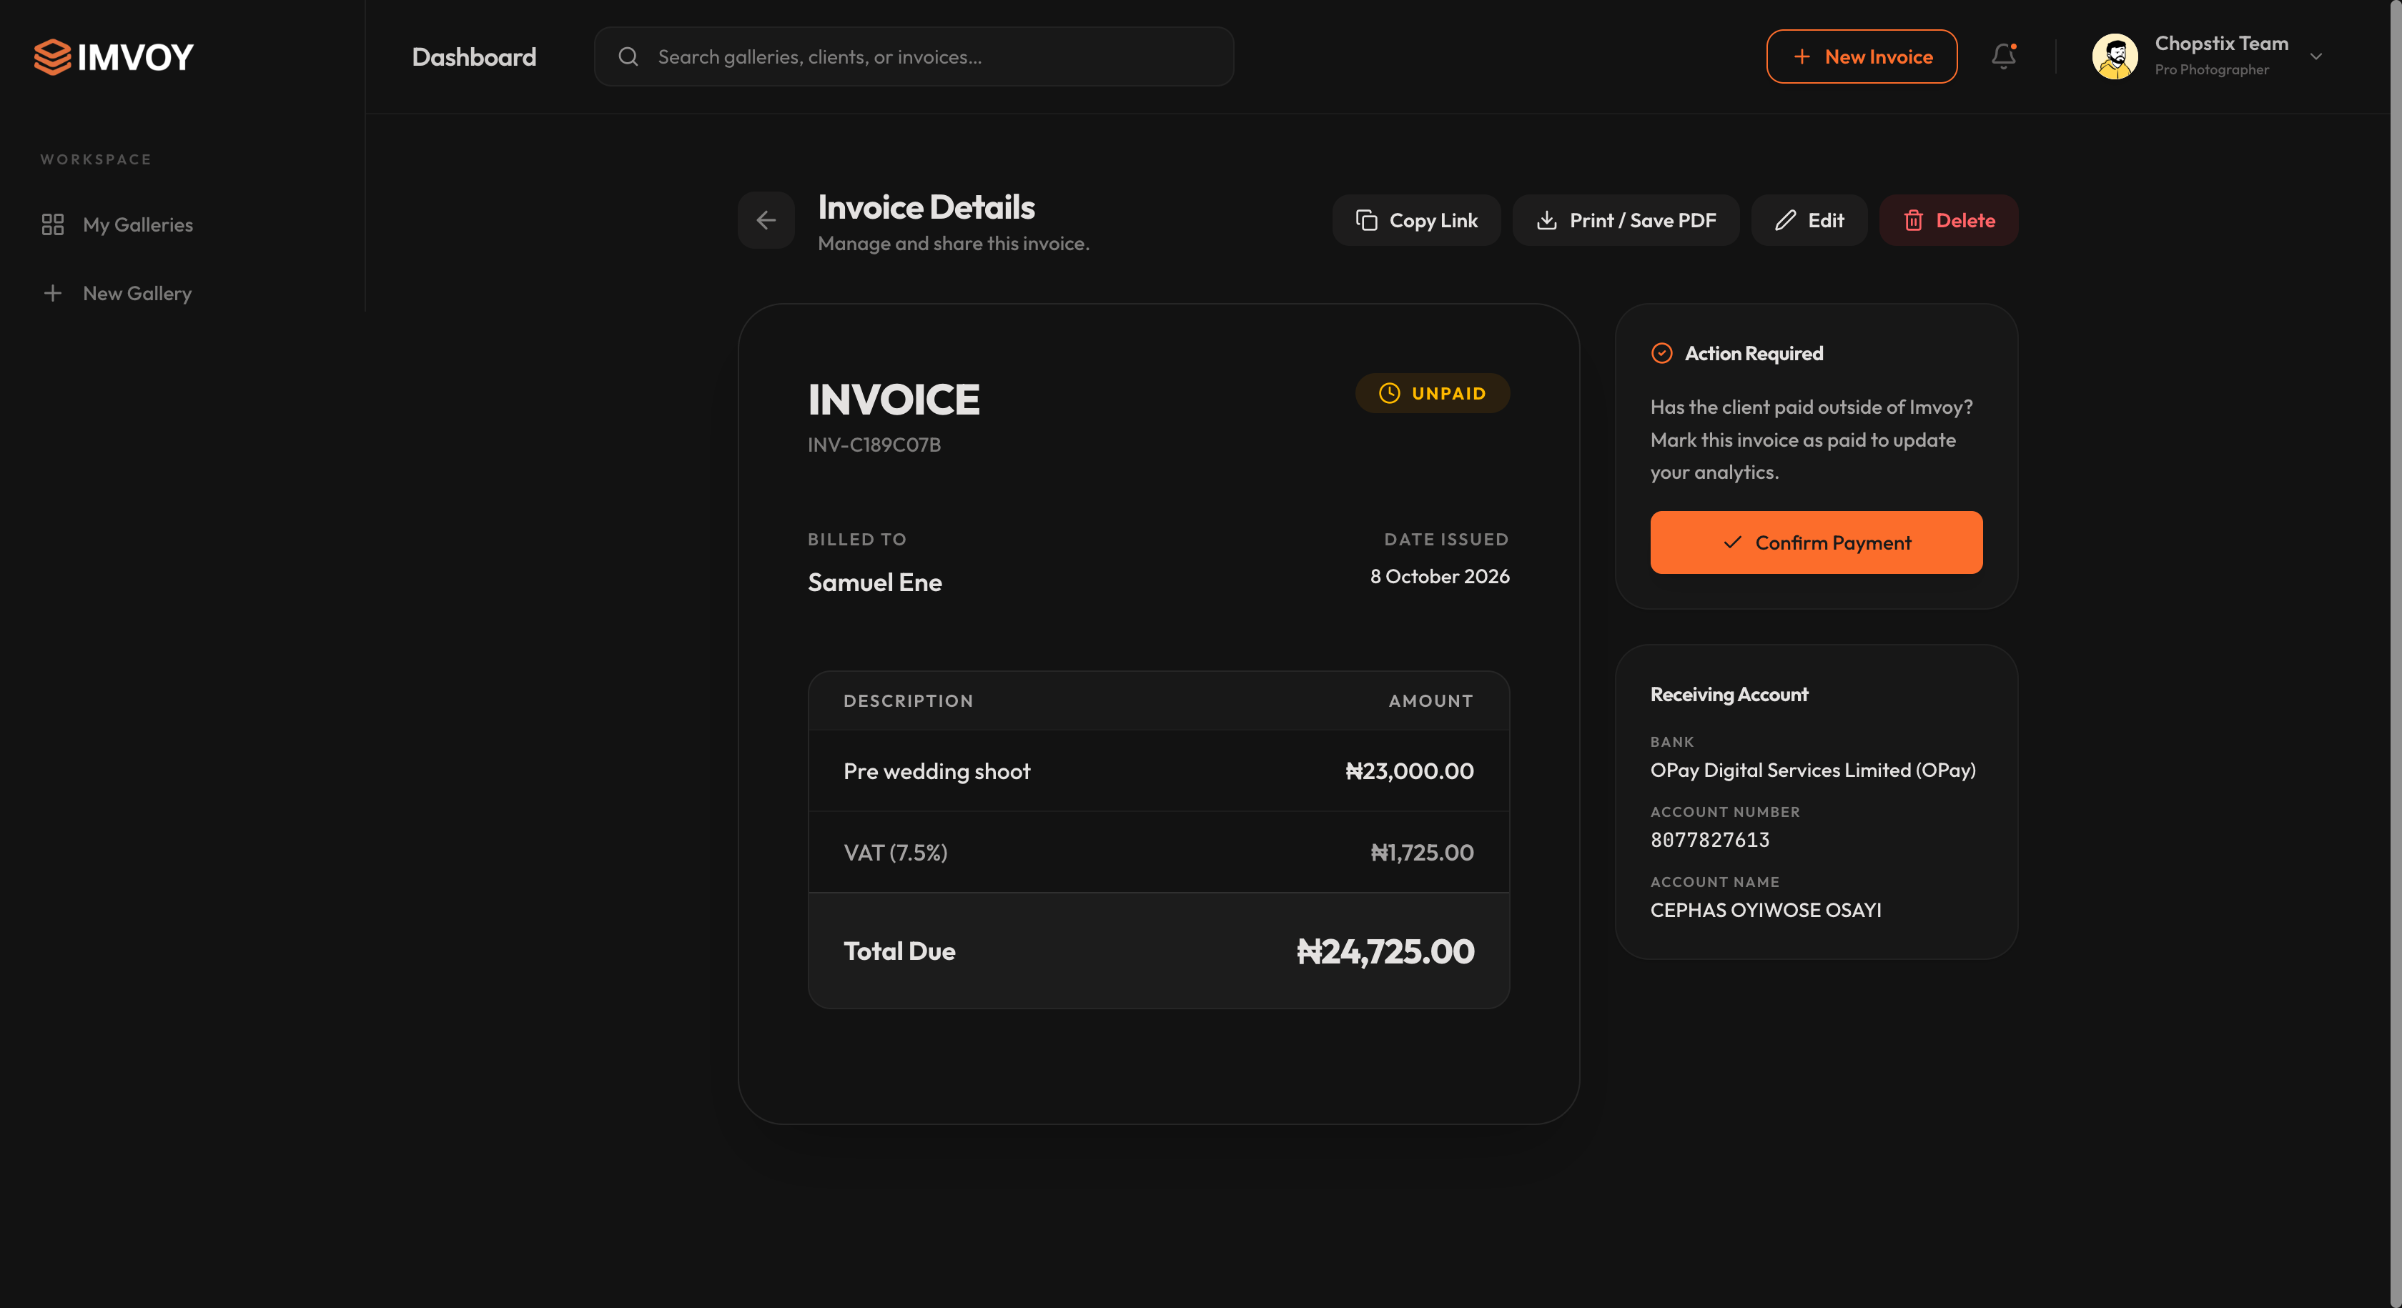Delete this invoice

coord(1948,220)
